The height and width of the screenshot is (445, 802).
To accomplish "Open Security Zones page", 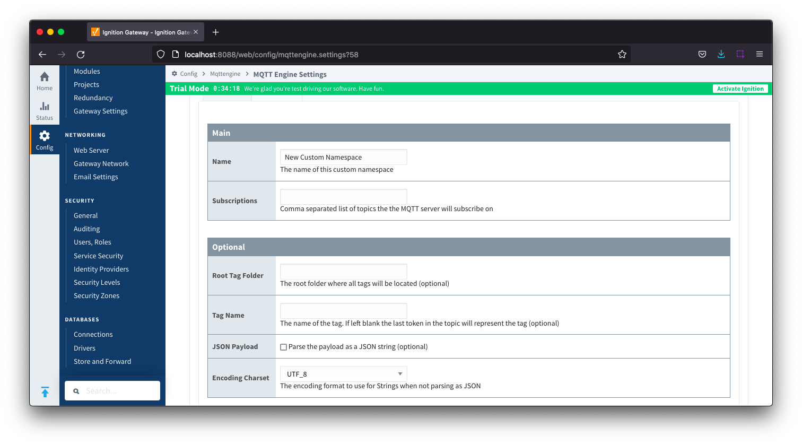I will (97, 295).
